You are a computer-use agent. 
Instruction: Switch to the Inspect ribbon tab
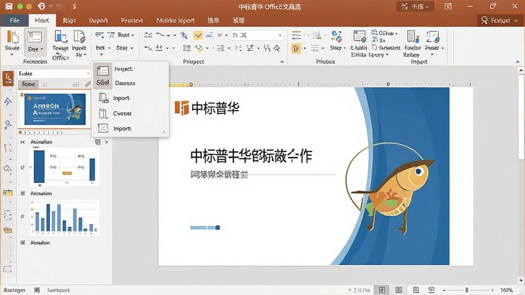pos(98,20)
